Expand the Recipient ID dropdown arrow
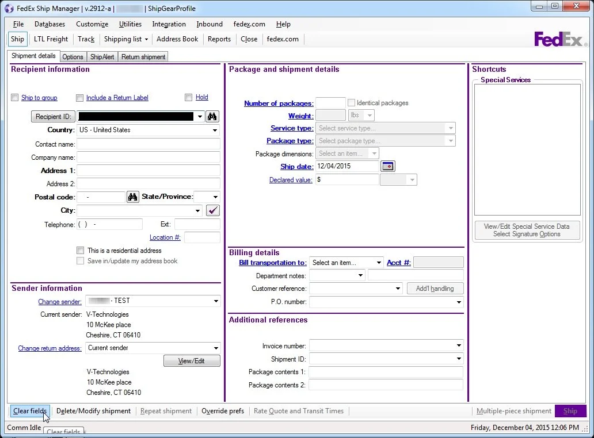 [200, 117]
